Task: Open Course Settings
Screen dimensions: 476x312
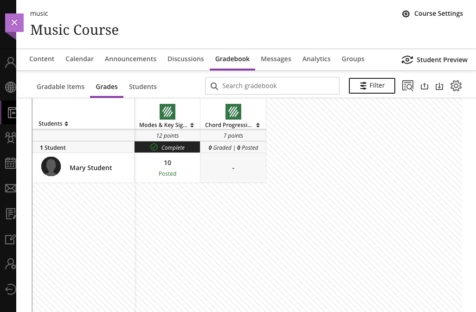Action: click(432, 13)
